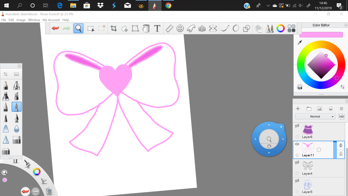Screen dimensions: 348x196
Task: Enable the Symmetry tool
Action: [x=213, y=29]
